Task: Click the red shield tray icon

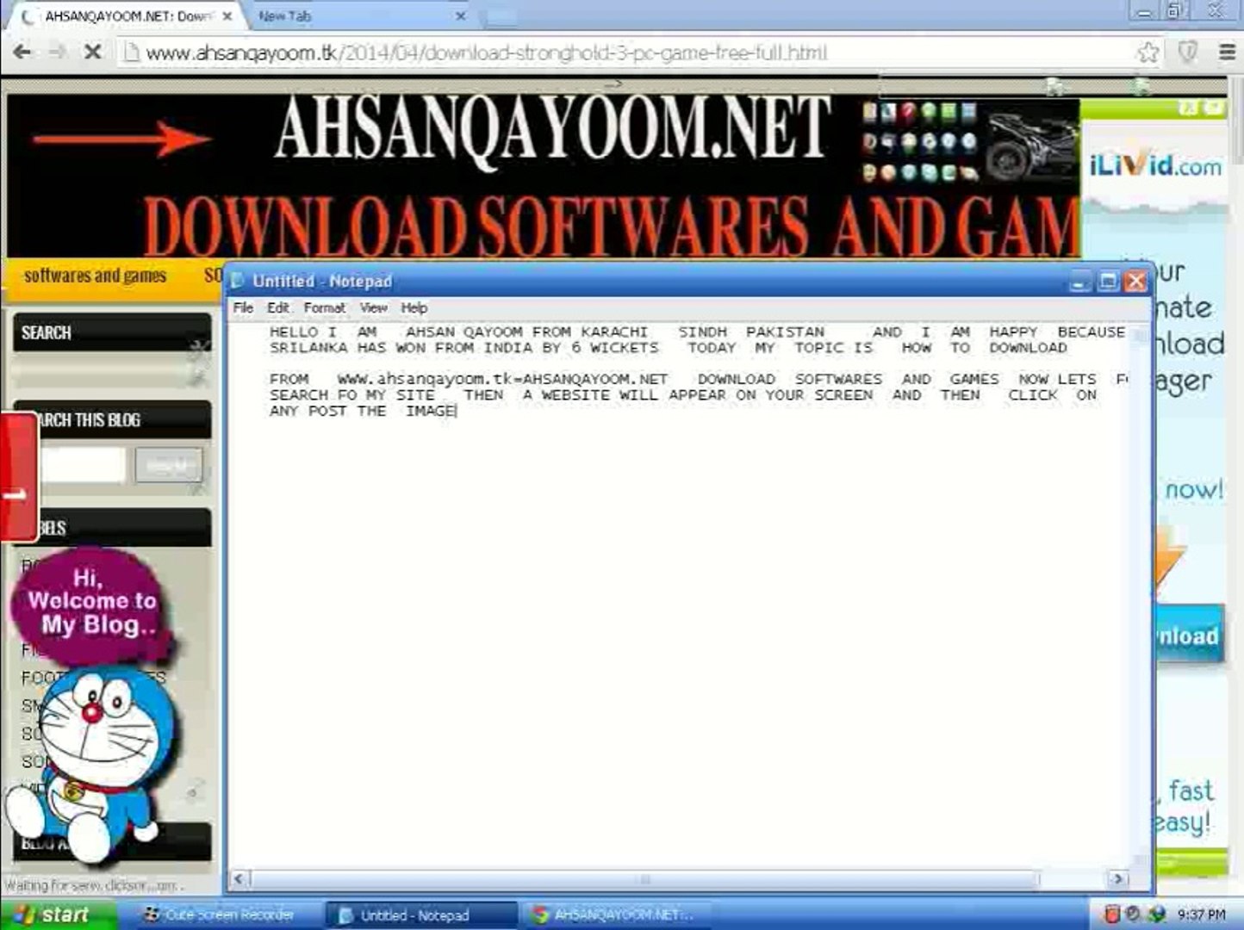Action: [1111, 914]
